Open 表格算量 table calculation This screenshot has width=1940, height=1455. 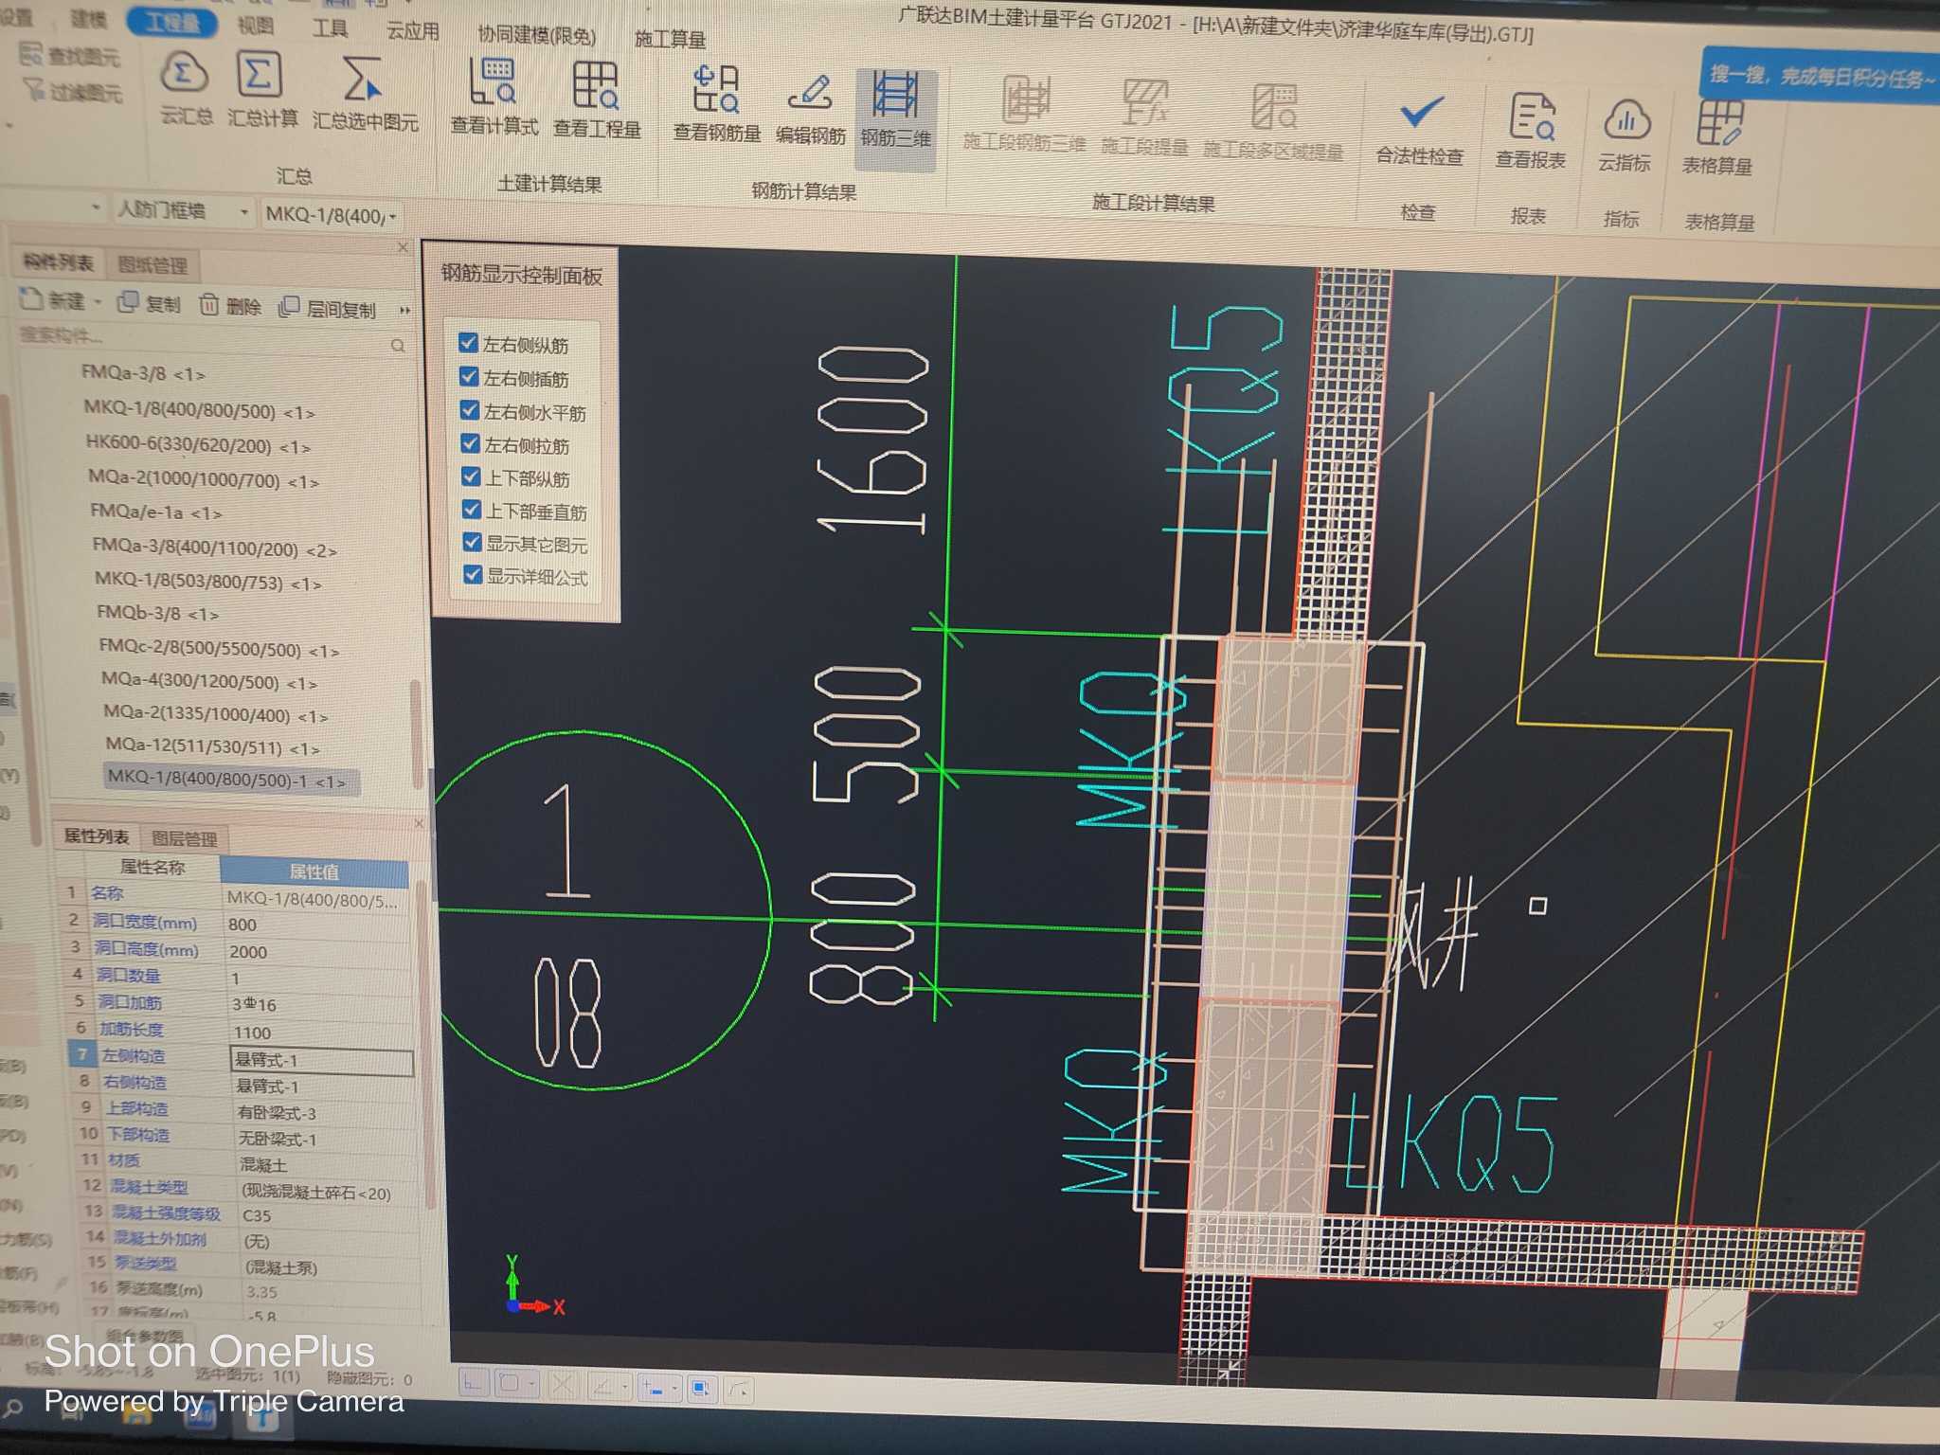1717,138
